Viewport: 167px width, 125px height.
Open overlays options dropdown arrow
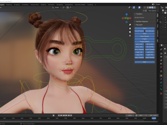(x=142, y=7)
